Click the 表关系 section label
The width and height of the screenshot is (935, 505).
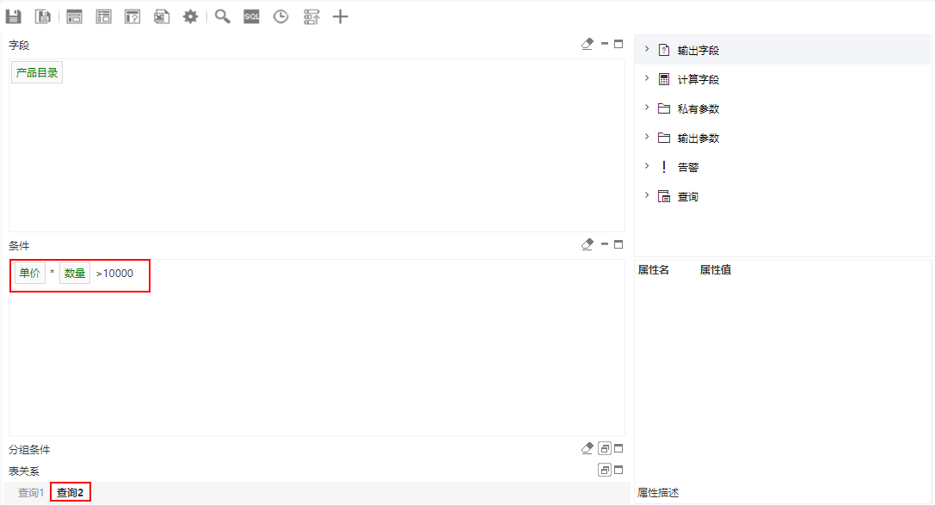pyautogui.click(x=24, y=471)
